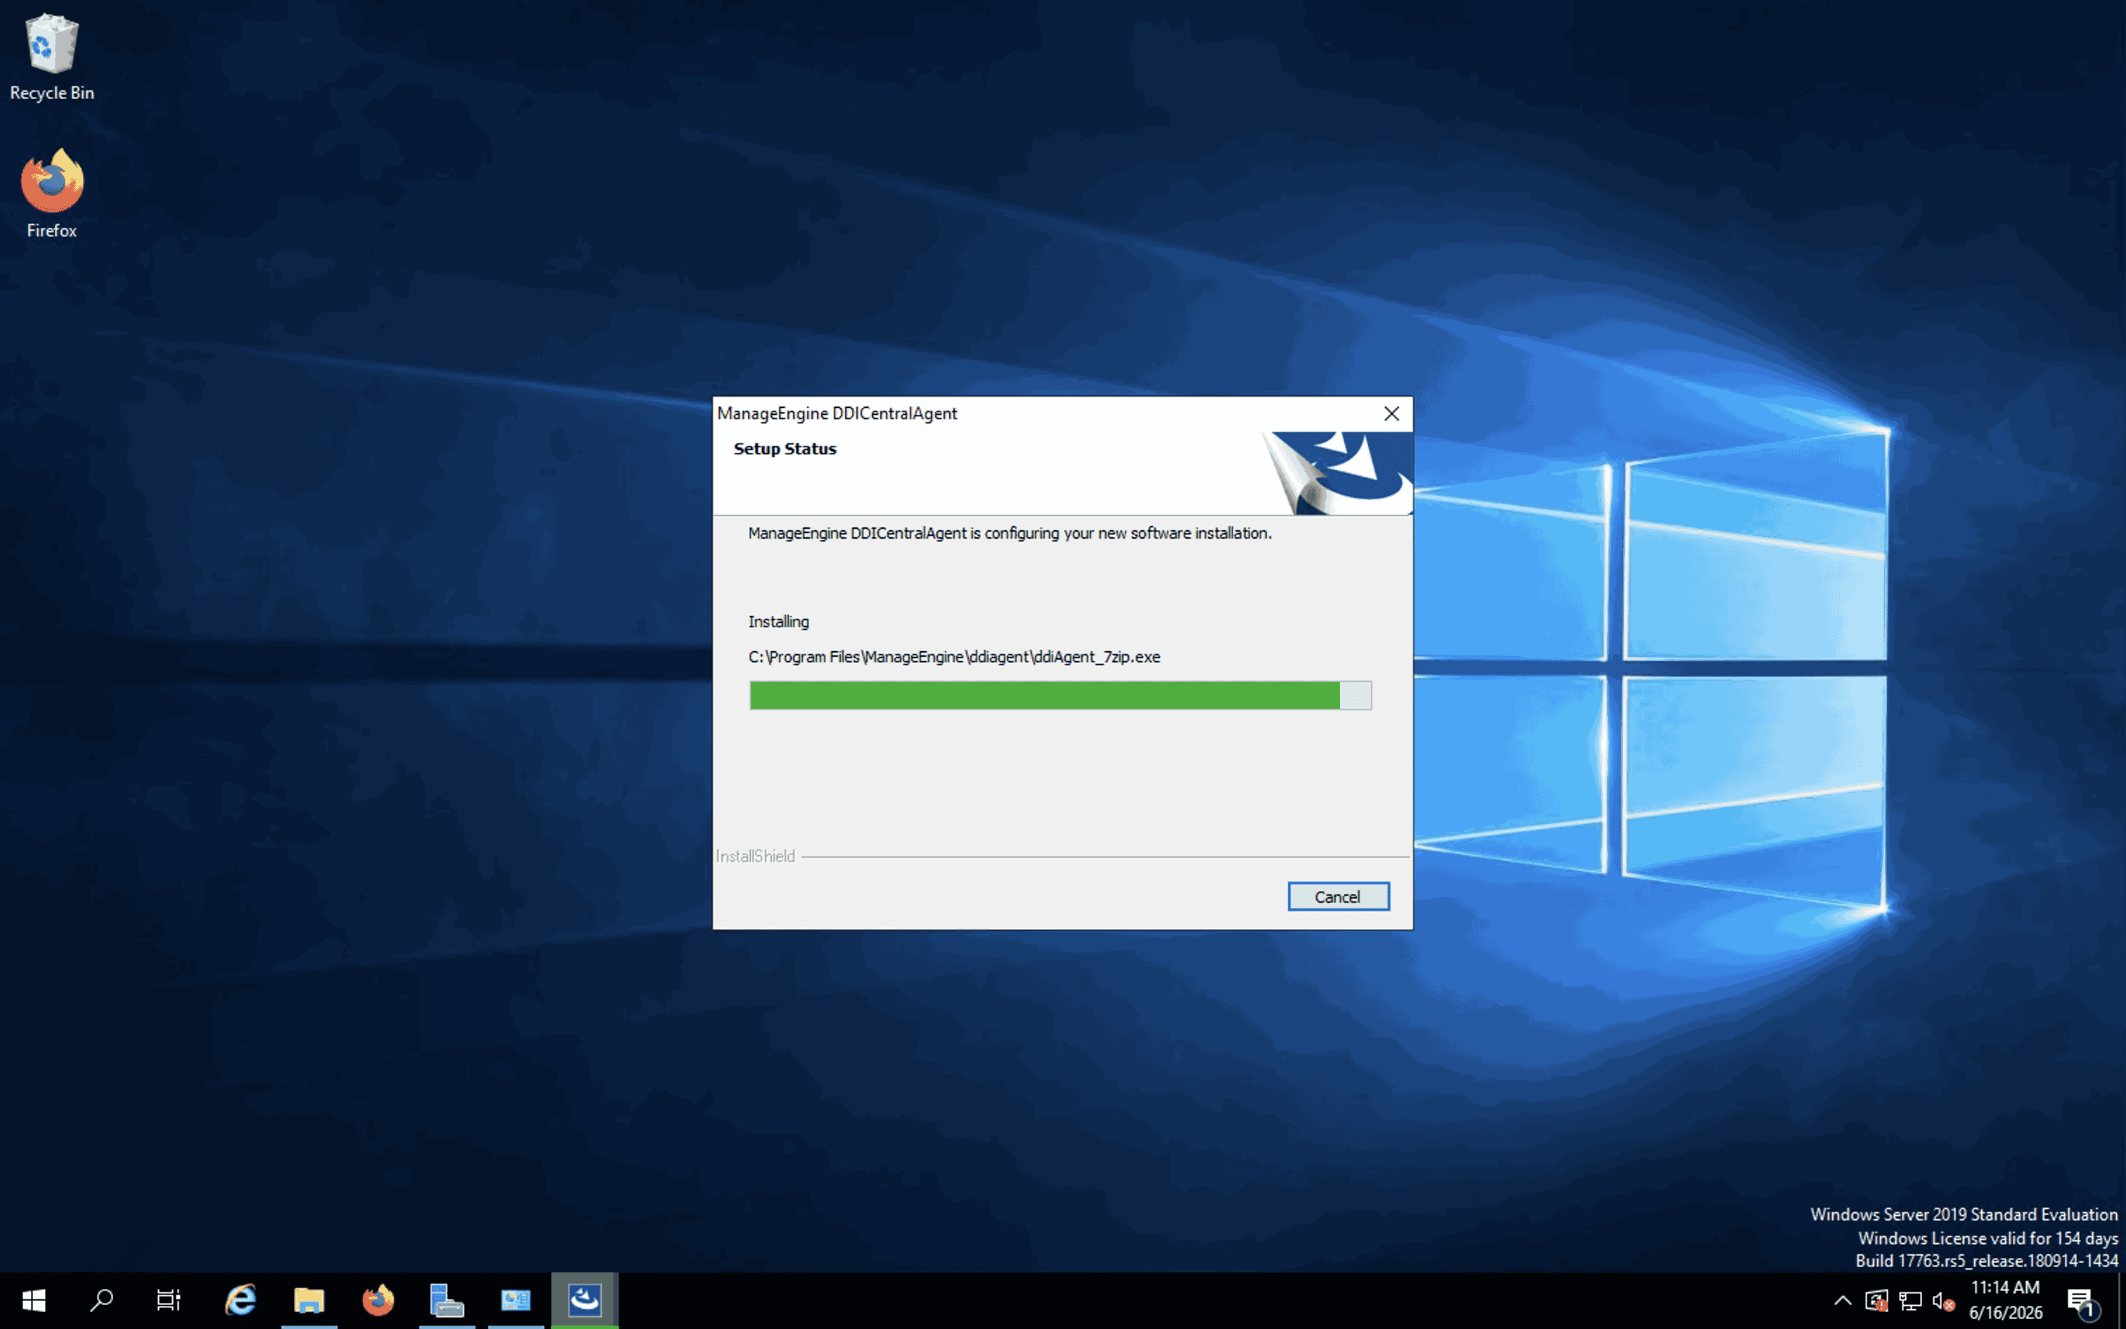Open the Recycle Bin desktop icon
This screenshot has height=1329, width=2126.
click(x=52, y=57)
